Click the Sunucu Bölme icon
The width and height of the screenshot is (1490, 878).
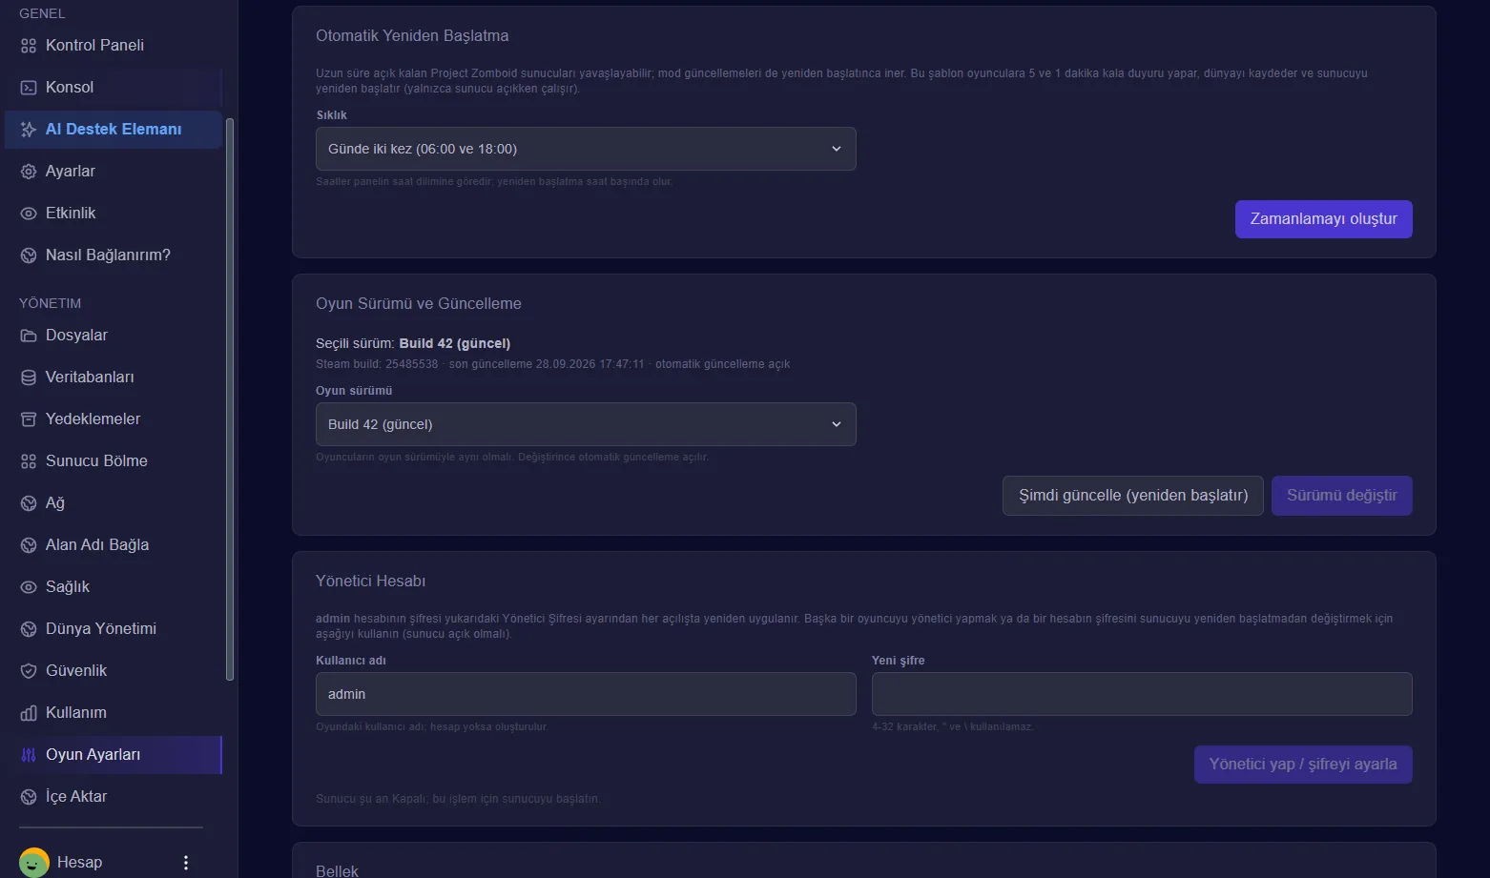point(29,461)
